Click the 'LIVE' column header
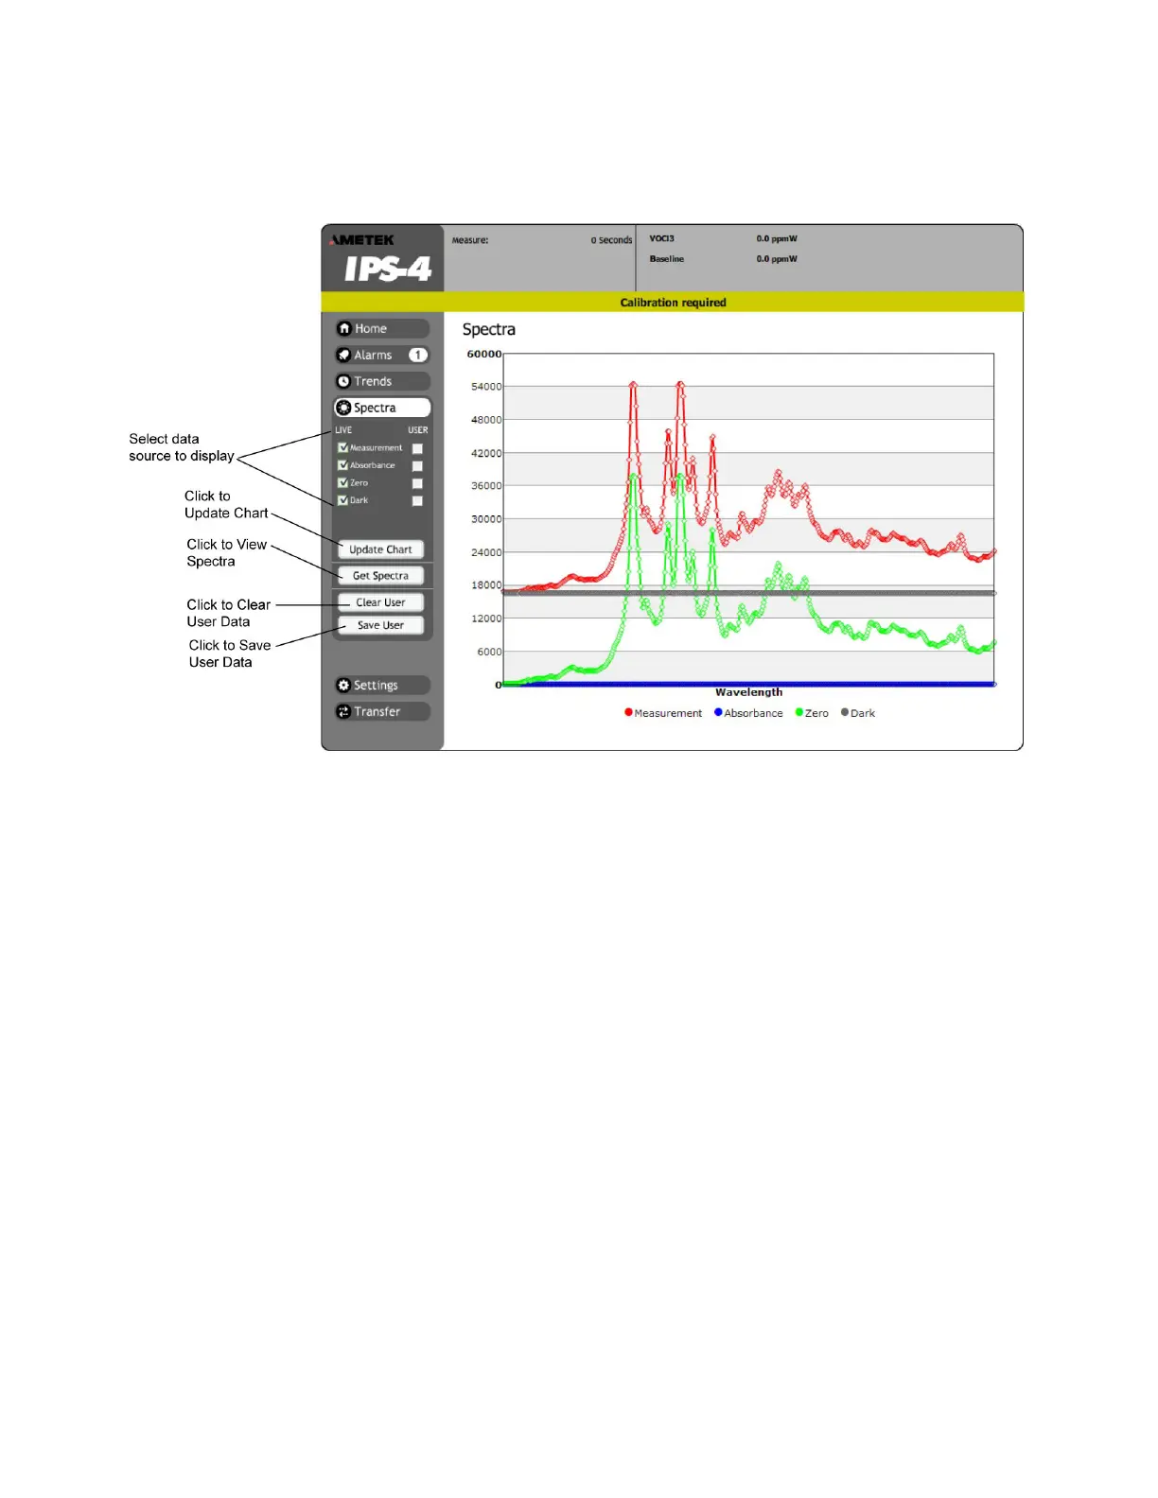Viewport: 1158px width, 1498px height. (x=343, y=430)
